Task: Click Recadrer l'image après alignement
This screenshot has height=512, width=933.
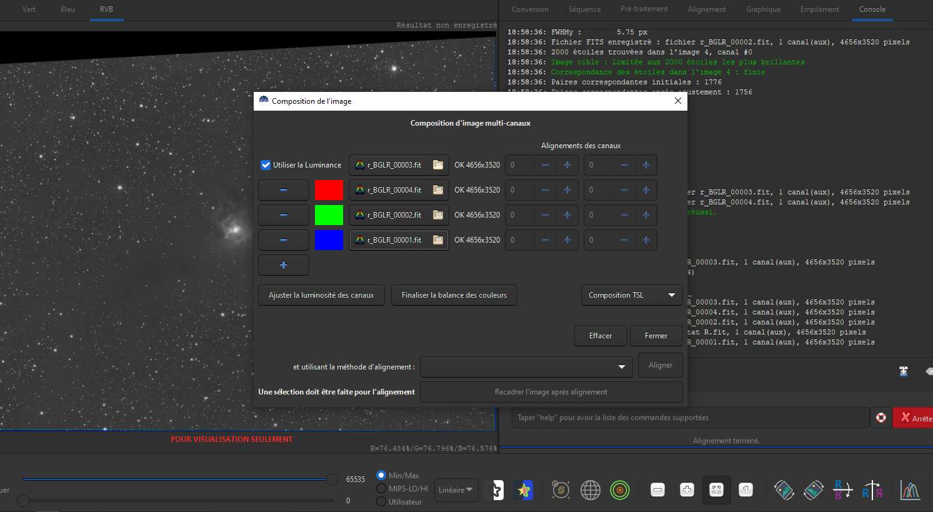Action: click(551, 392)
